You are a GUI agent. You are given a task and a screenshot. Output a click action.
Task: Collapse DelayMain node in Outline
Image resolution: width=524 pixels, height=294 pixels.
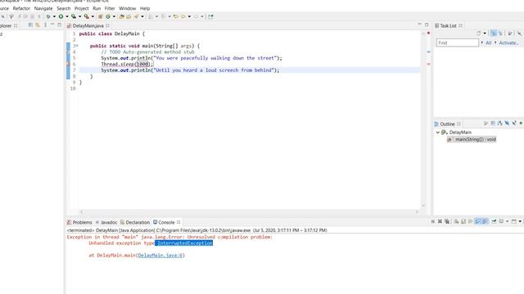[x=437, y=132]
